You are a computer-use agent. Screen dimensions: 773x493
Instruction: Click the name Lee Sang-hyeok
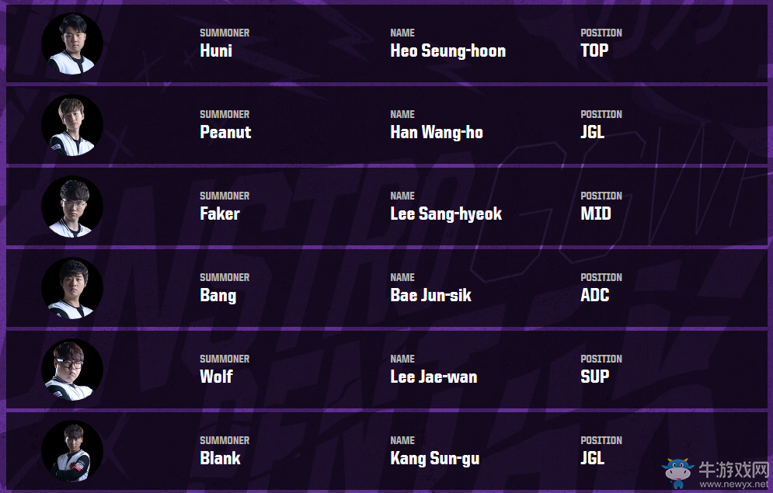[x=446, y=214]
